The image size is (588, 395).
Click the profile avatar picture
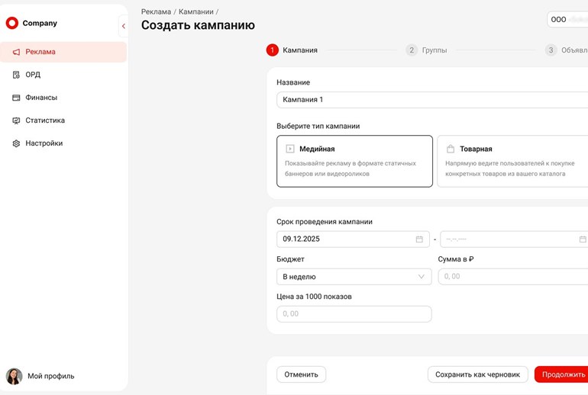(15, 376)
